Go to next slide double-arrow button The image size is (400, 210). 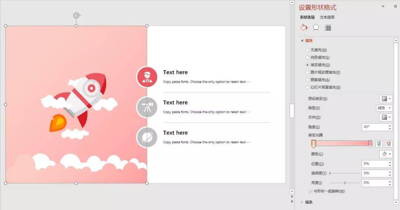(292, 201)
